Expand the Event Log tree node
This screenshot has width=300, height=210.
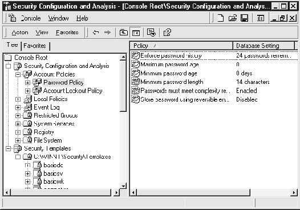click(x=18, y=107)
